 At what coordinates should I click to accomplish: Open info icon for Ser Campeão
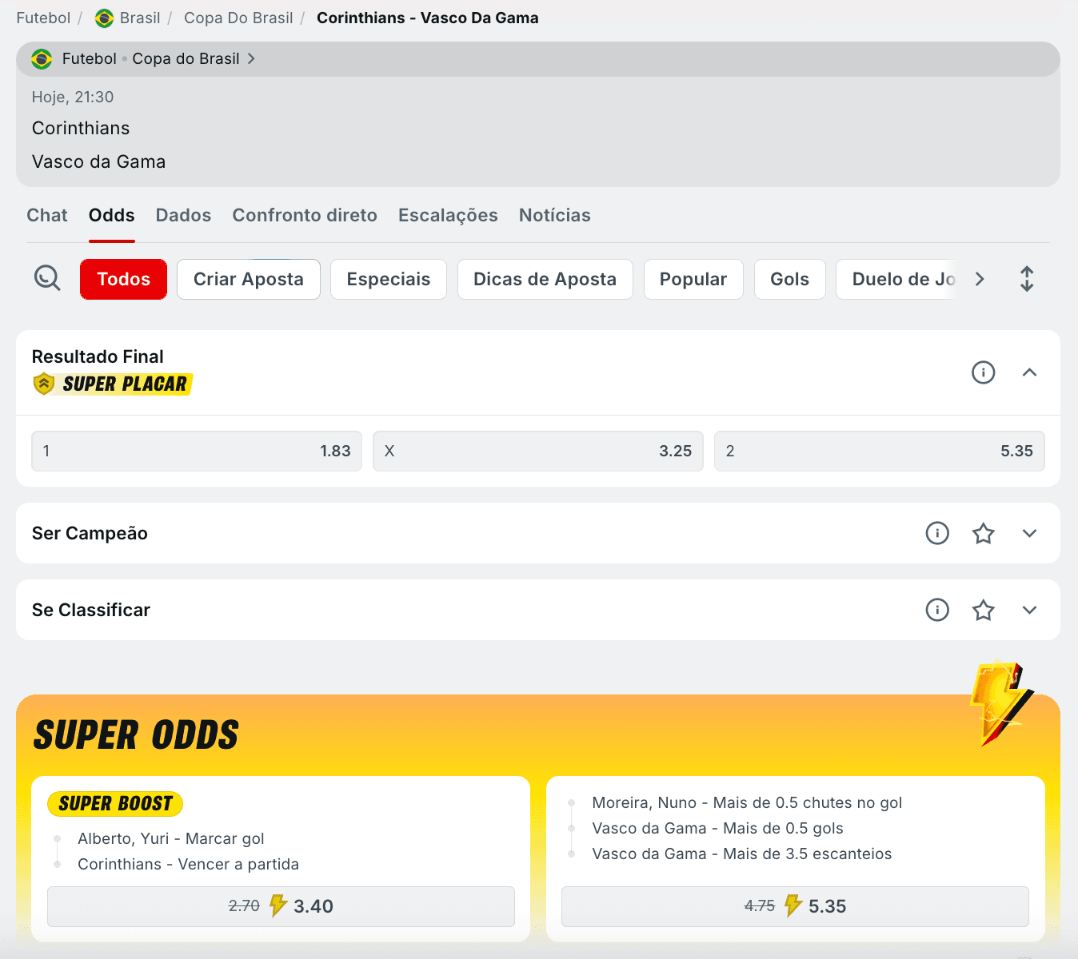937,533
